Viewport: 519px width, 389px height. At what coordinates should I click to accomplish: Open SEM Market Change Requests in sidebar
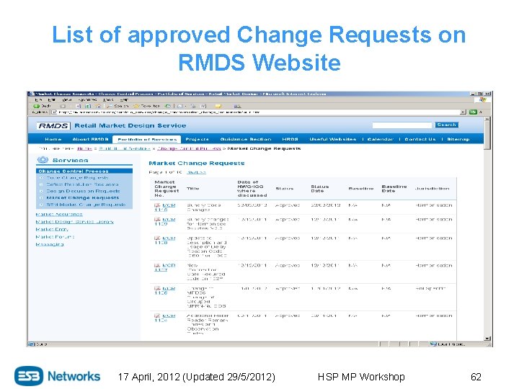[x=86, y=205]
